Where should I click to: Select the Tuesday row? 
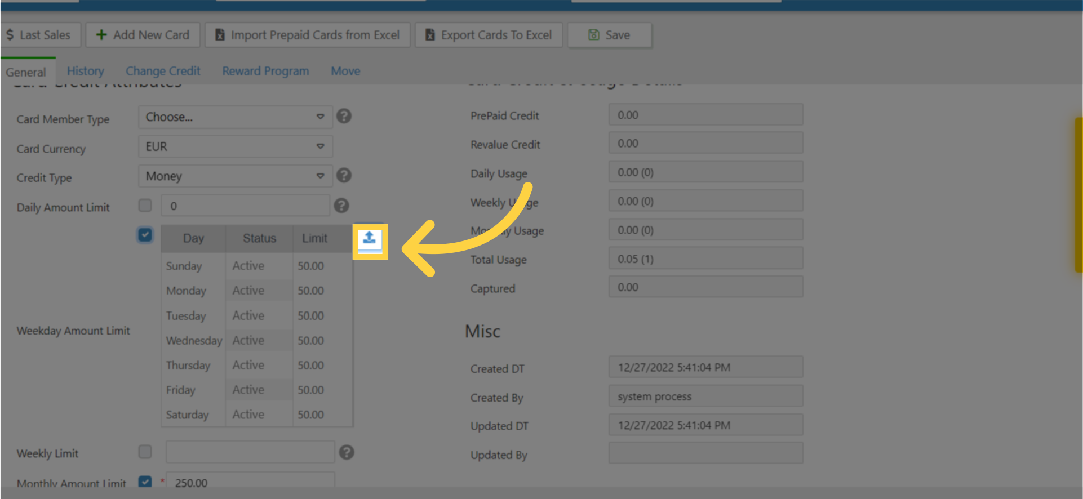(x=258, y=315)
